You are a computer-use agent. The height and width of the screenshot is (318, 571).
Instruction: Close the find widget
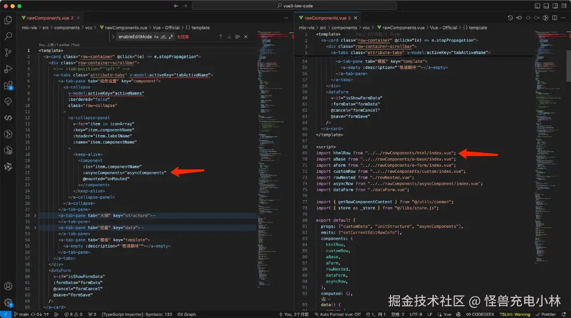[x=246, y=37]
